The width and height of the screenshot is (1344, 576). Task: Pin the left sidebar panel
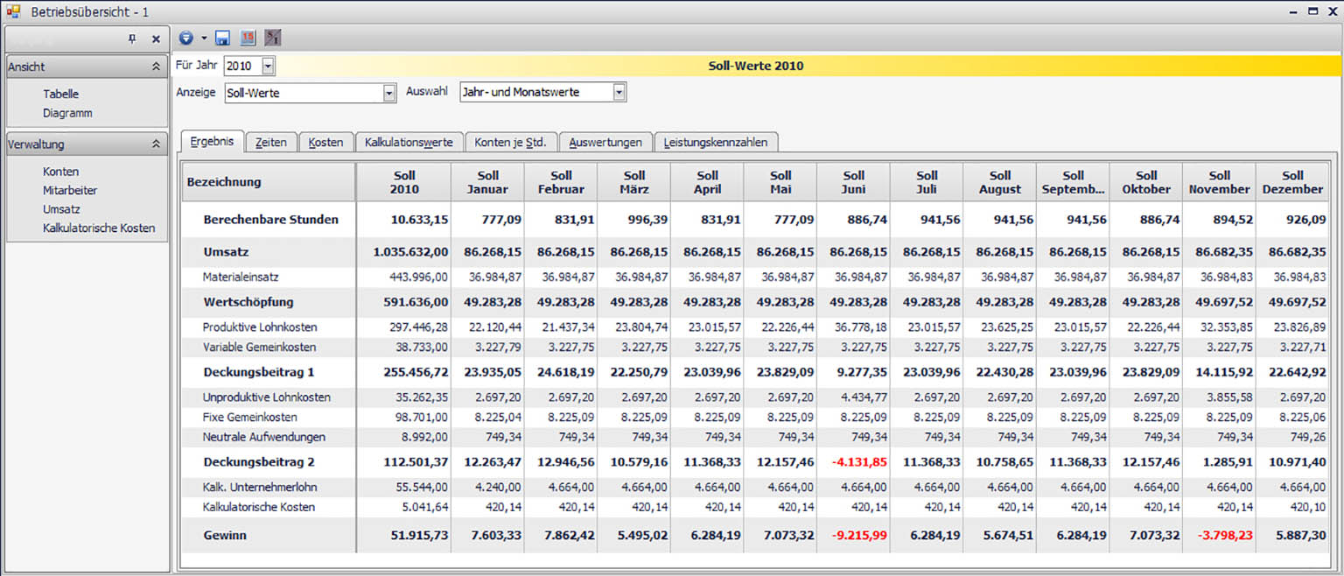[x=132, y=39]
